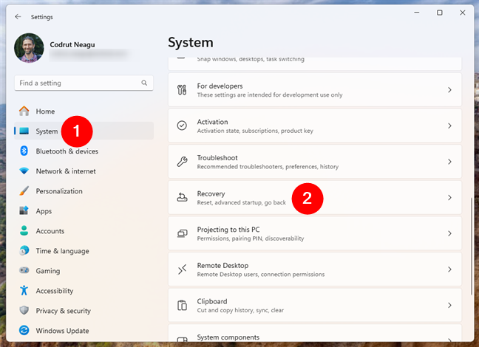Click the Codrut Neagu account name
Screen dimensions: 479x347
point(72,44)
